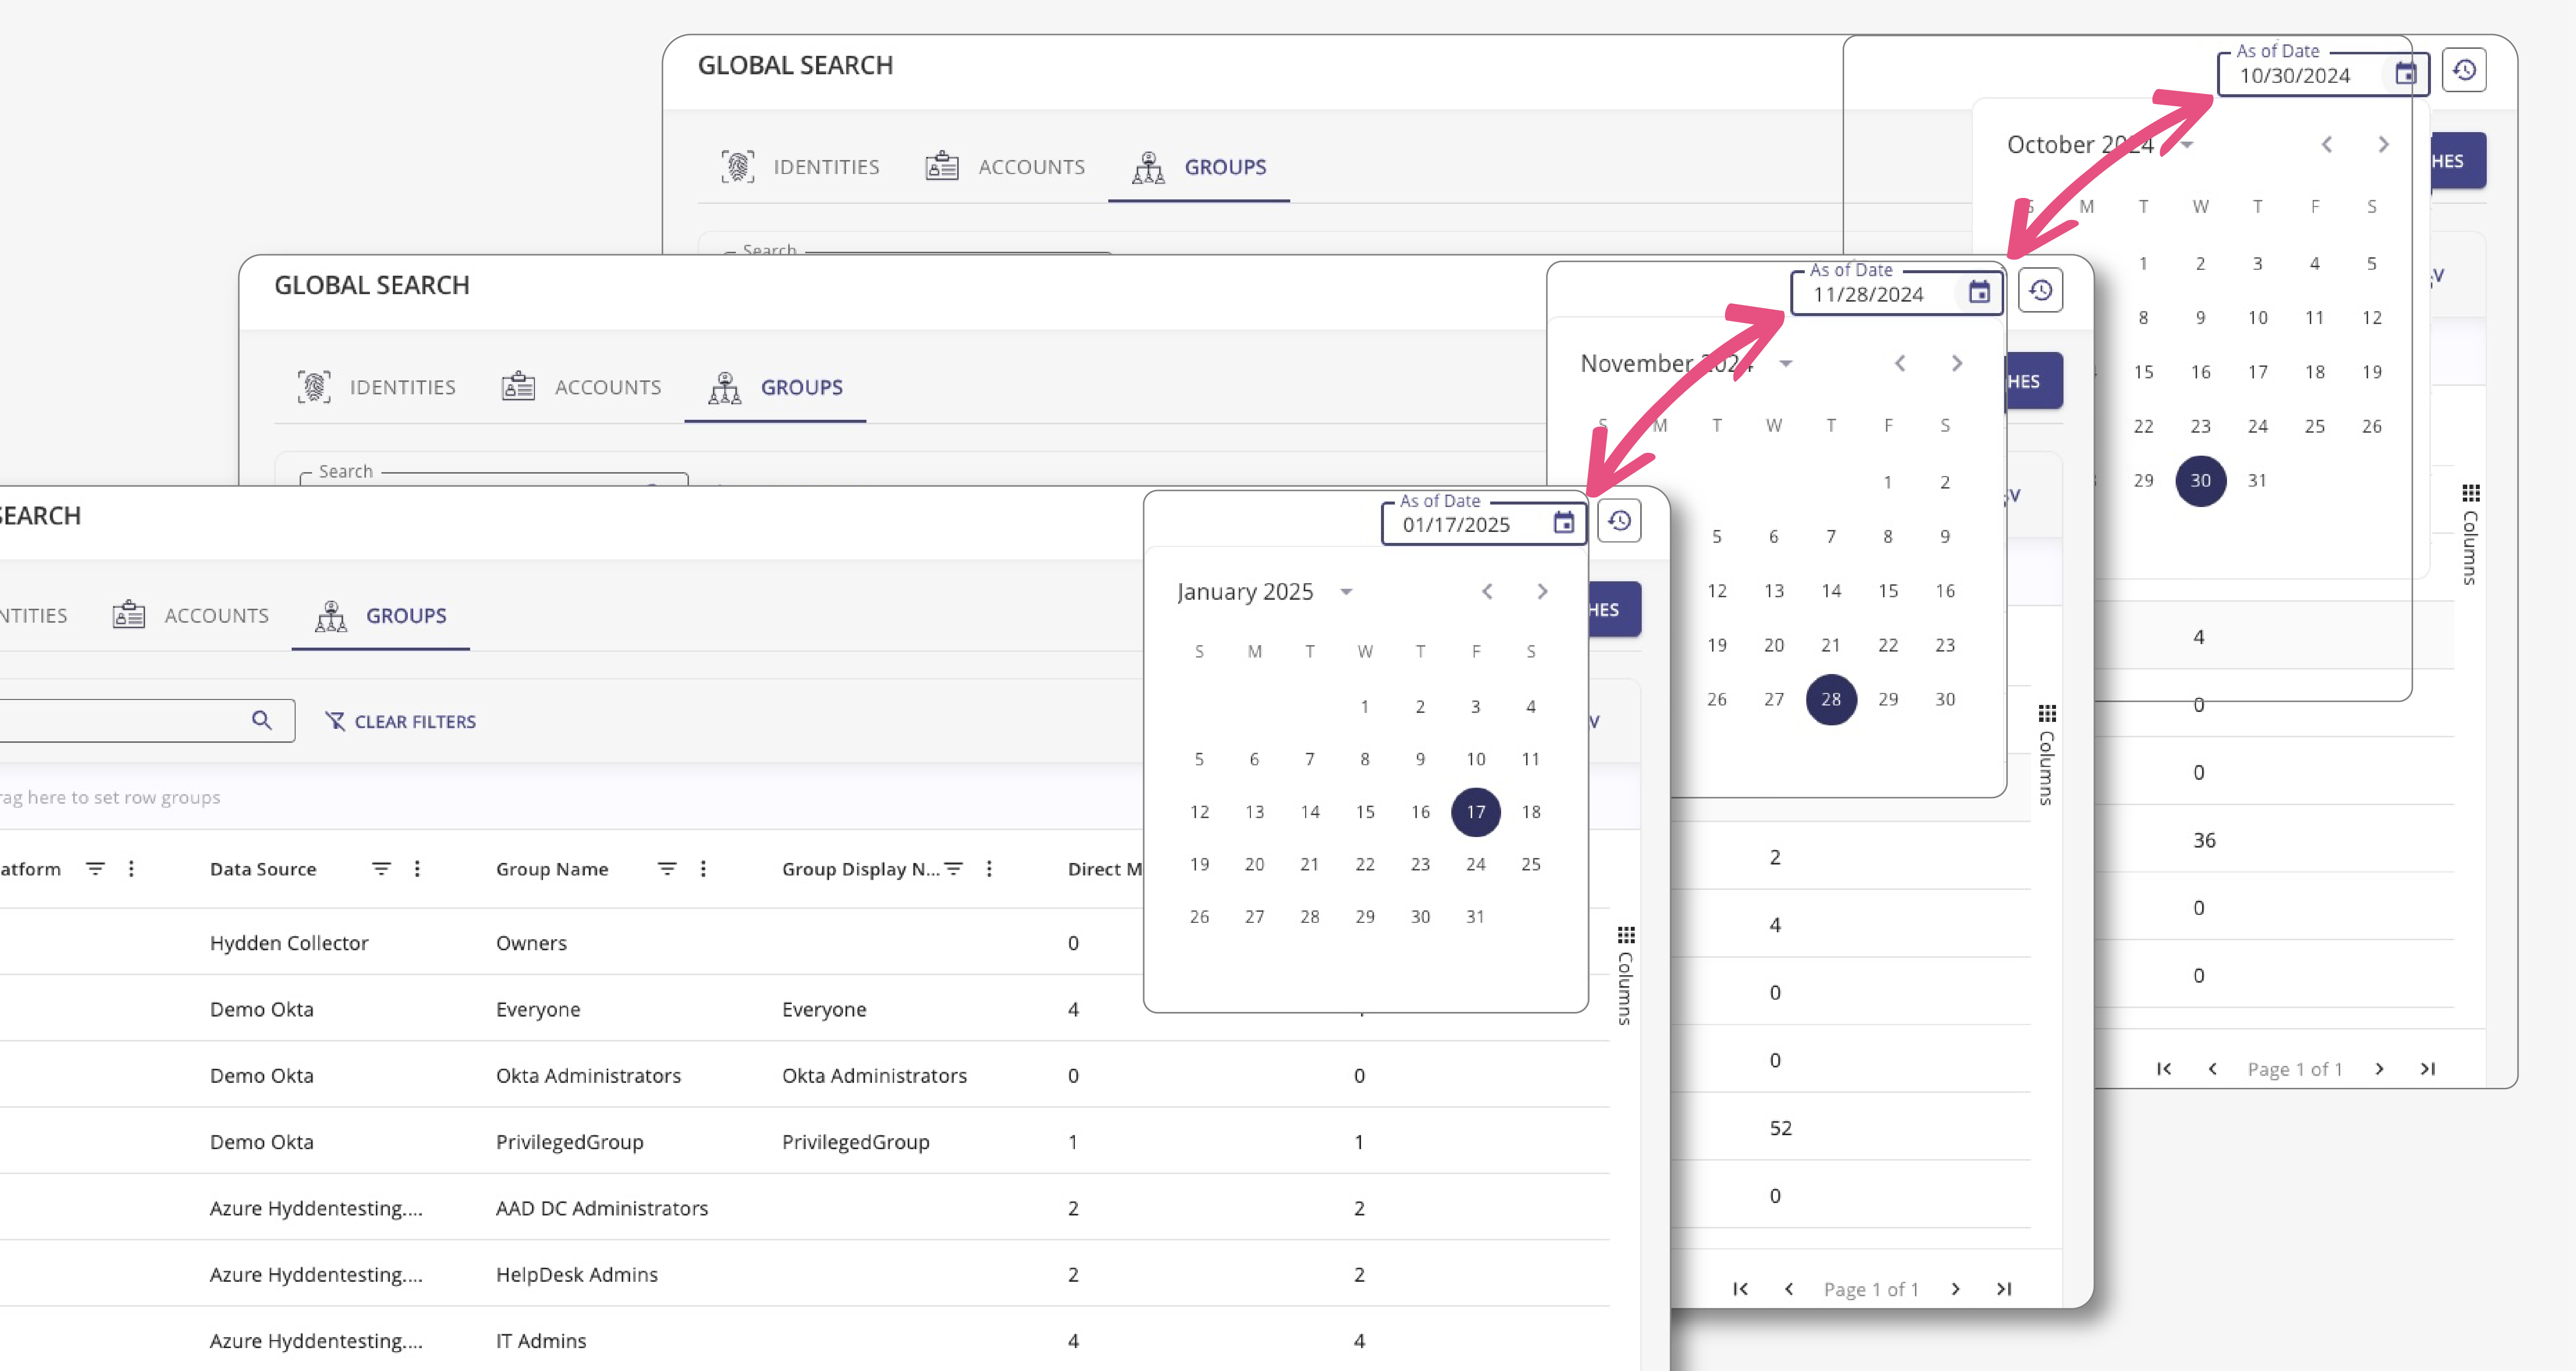This screenshot has width=2576, height=1371.
Task: Open Columns side panel in front window
Action: [1626, 975]
